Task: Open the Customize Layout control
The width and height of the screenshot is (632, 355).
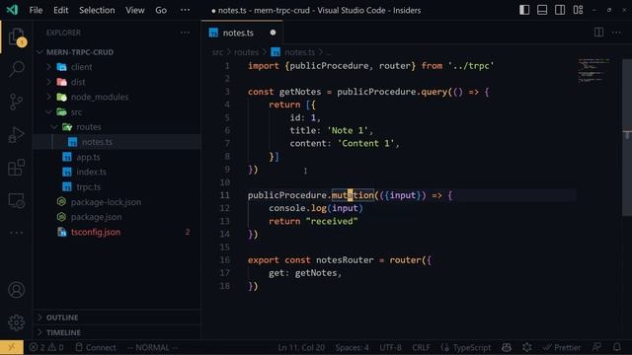Action: 578,10
